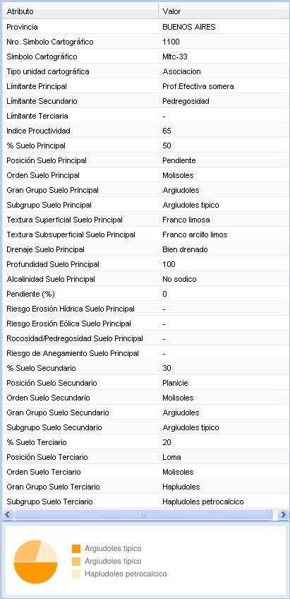Click the largest pie chart slice
This screenshot has height=599, width=290.
click(x=35, y=573)
